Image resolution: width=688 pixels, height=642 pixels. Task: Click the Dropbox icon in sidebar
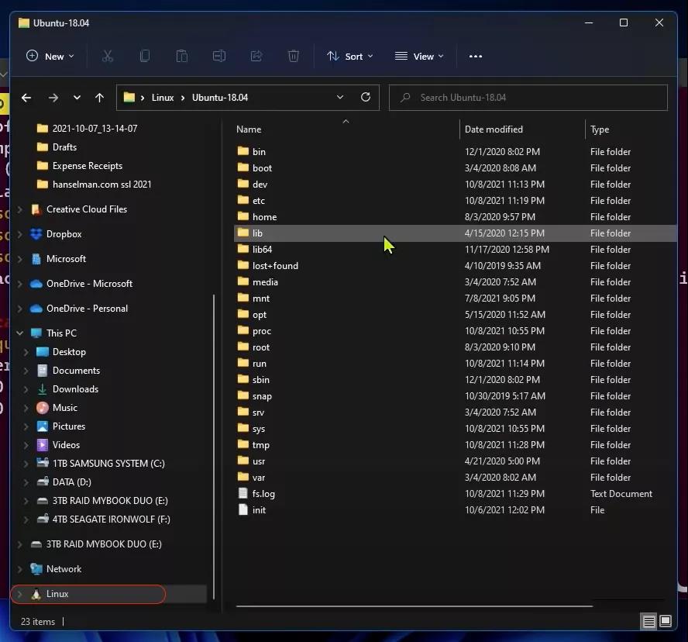click(36, 234)
